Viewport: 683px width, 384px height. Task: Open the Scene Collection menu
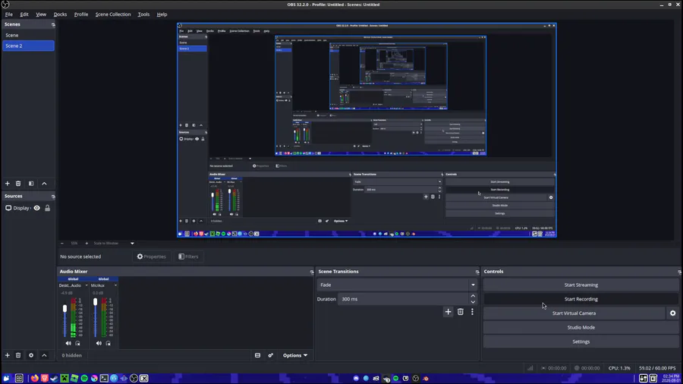(113, 14)
